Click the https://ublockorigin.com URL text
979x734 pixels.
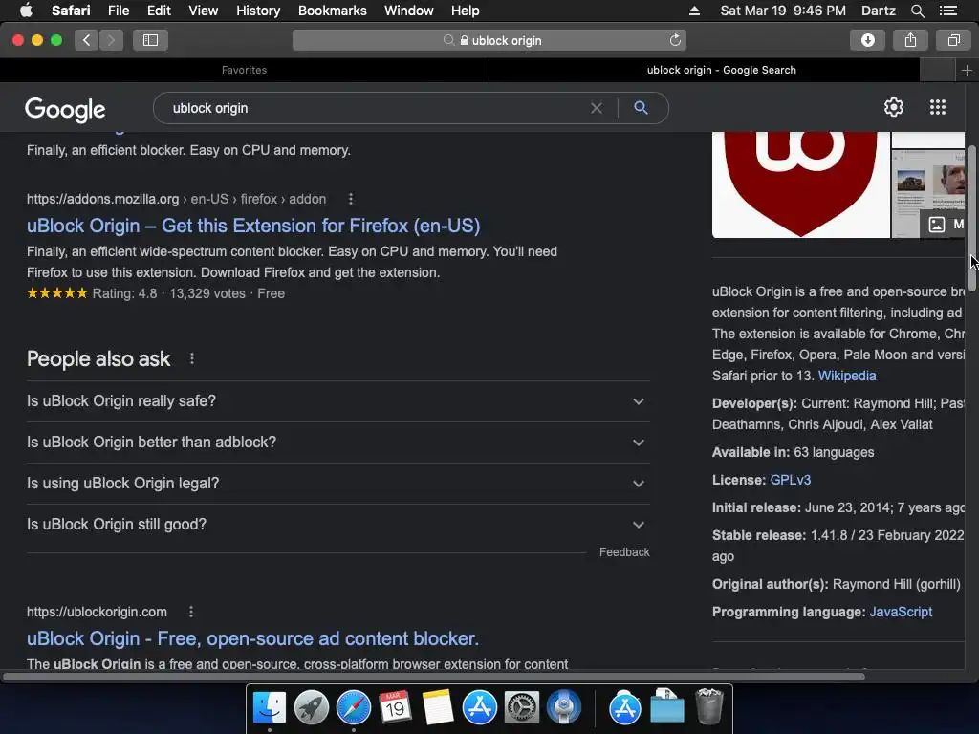pyautogui.click(x=97, y=613)
